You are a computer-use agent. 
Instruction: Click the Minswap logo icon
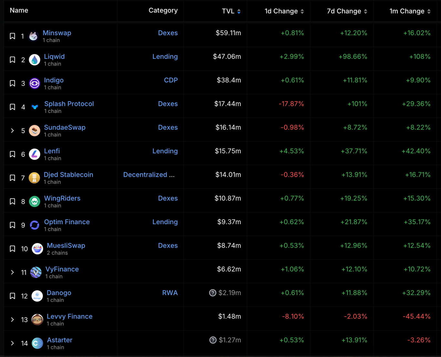(34, 36)
